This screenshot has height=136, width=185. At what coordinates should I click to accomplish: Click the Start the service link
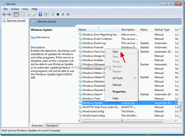[33, 37]
